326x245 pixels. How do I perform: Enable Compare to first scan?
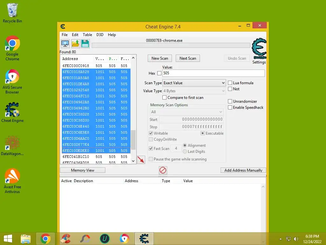[165, 98]
